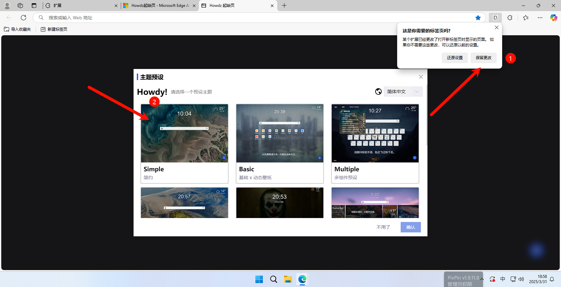This screenshot has height=287, width=561.
Task: Open the tab actions menu icon
Action: point(34,6)
